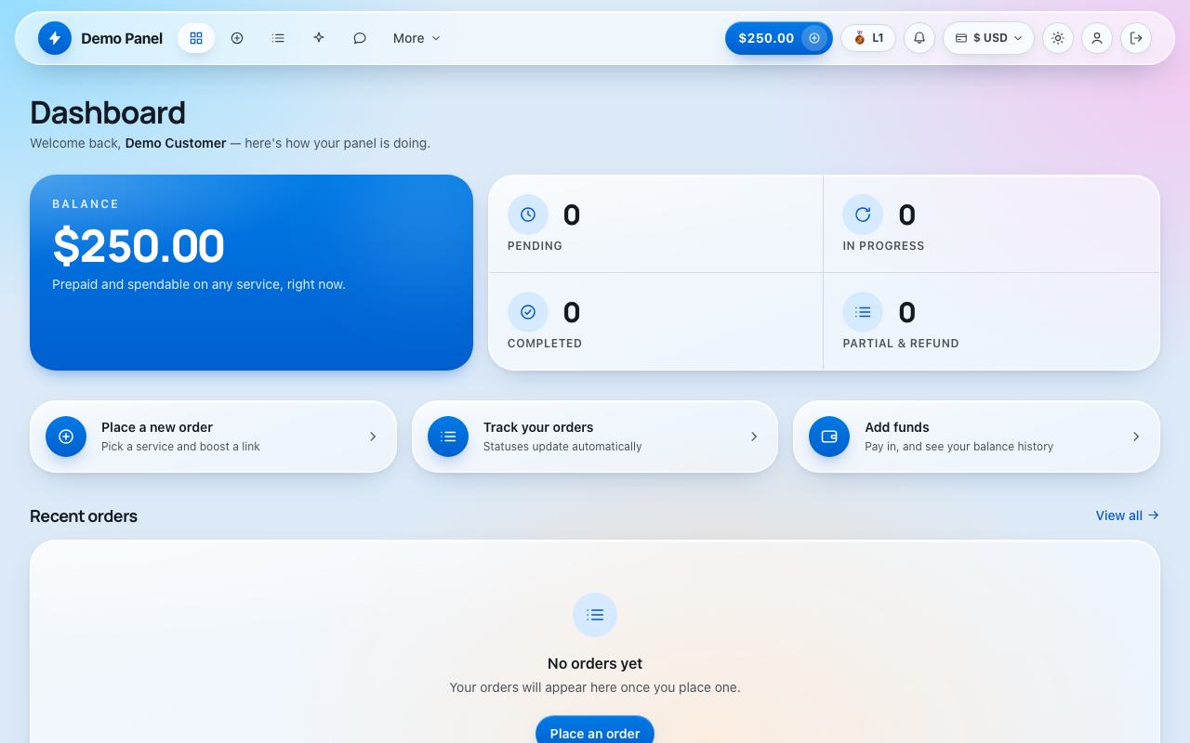
Task: Open the Track your orders card title
Action: [x=538, y=427]
